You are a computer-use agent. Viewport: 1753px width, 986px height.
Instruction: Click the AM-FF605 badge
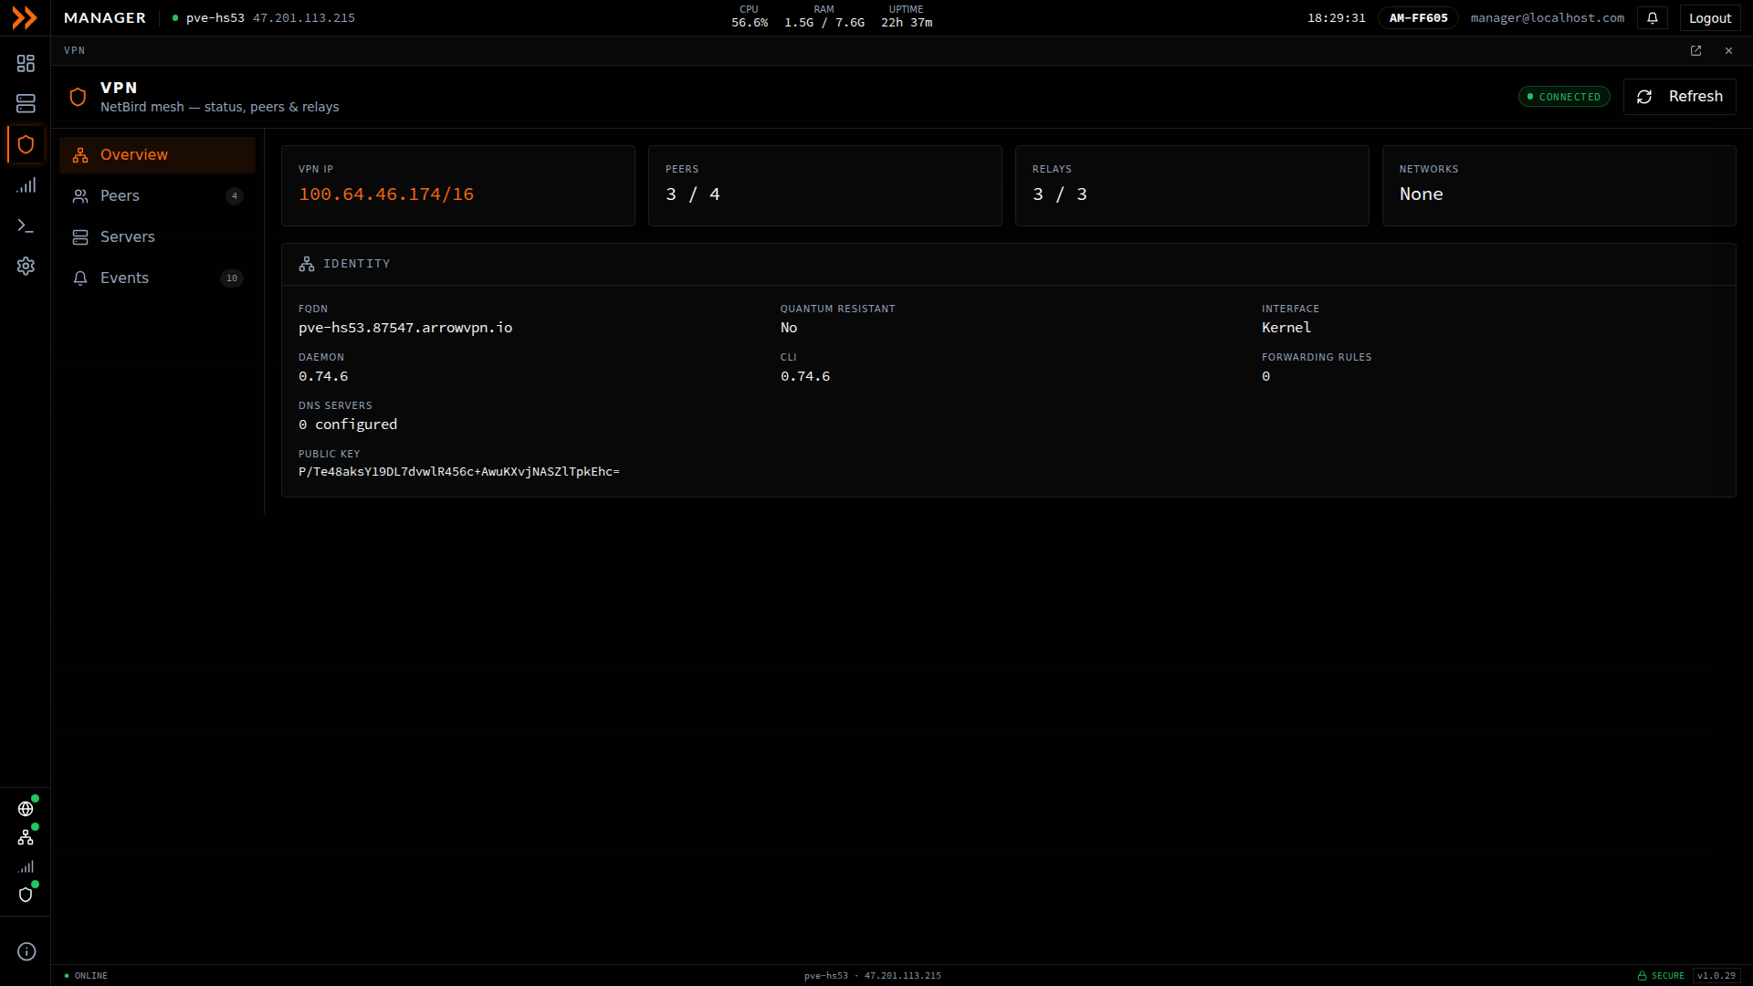(x=1418, y=18)
